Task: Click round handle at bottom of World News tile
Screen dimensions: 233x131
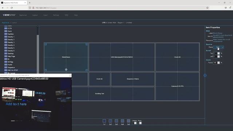Action: click(x=66, y=70)
